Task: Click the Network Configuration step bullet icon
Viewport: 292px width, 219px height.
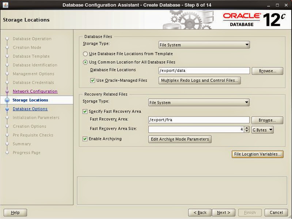Action: (7, 91)
